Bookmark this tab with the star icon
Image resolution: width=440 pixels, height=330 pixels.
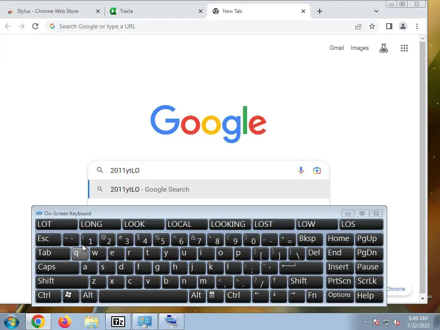pyautogui.click(x=372, y=26)
